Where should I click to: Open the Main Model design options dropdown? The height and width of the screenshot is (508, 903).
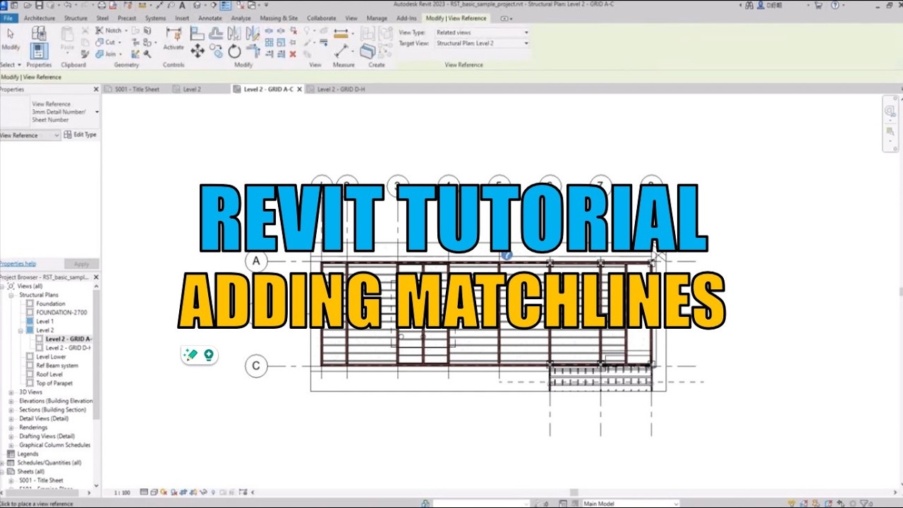(x=629, y=504)
